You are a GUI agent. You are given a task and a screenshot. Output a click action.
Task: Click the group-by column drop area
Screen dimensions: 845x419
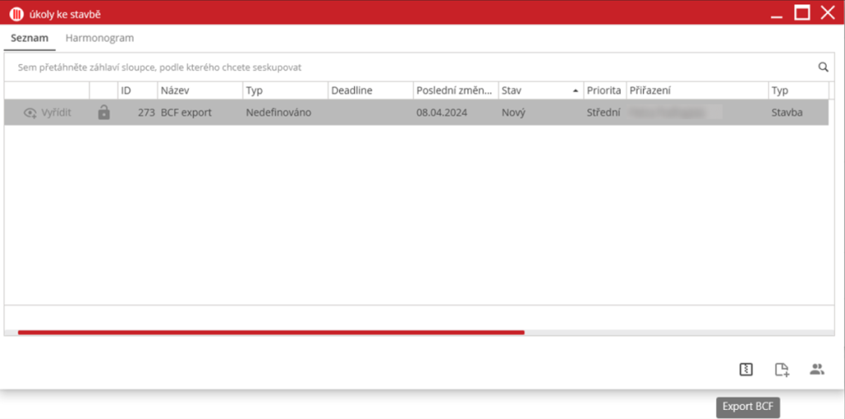330,68
